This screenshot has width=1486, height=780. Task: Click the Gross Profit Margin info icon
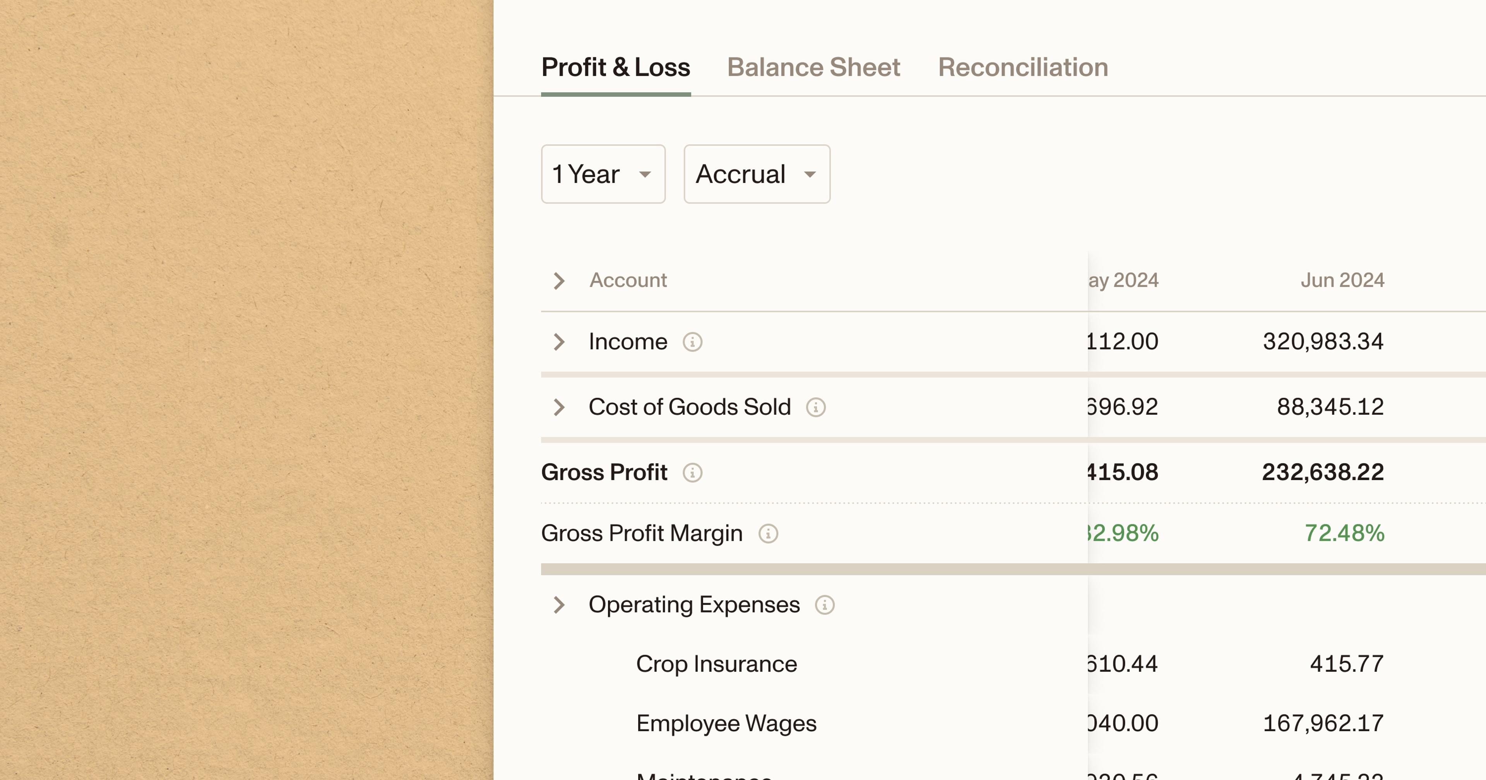coord(768,534)
